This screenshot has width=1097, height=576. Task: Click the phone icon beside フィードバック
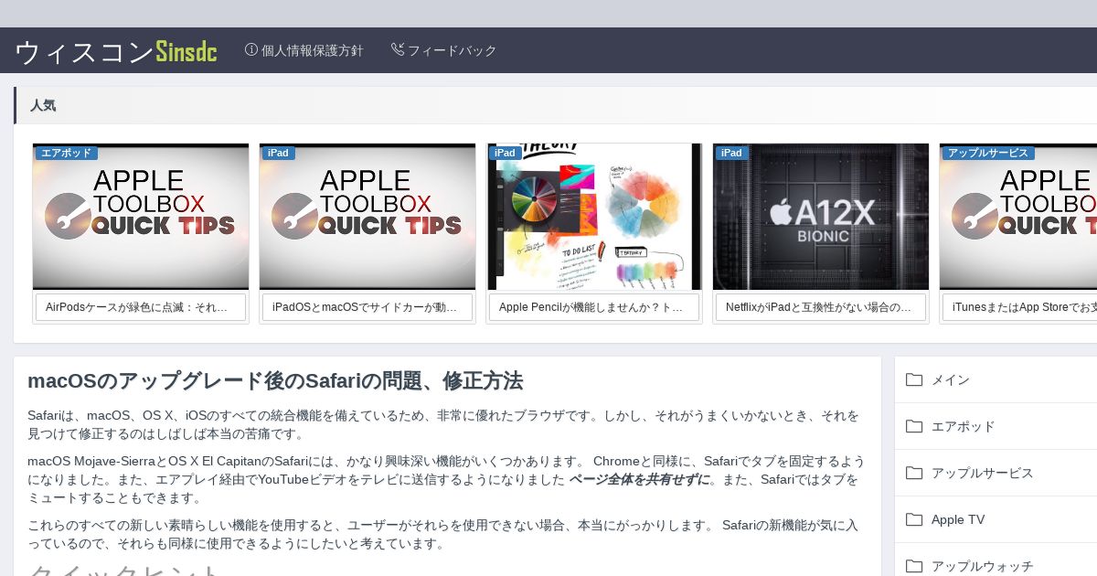point(398,49)
